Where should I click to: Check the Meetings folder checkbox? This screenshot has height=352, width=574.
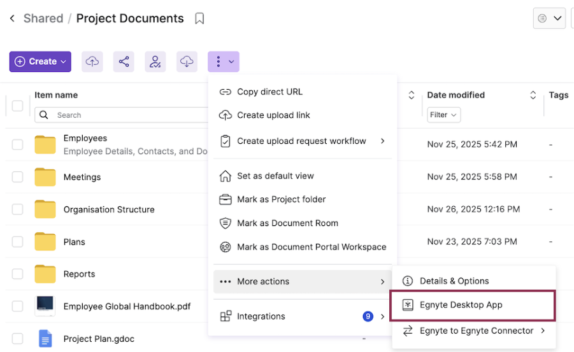click(17, 177)
